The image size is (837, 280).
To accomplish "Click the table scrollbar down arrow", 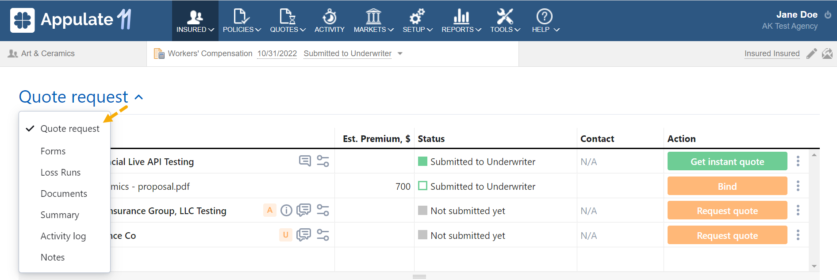I will [814, 266].
